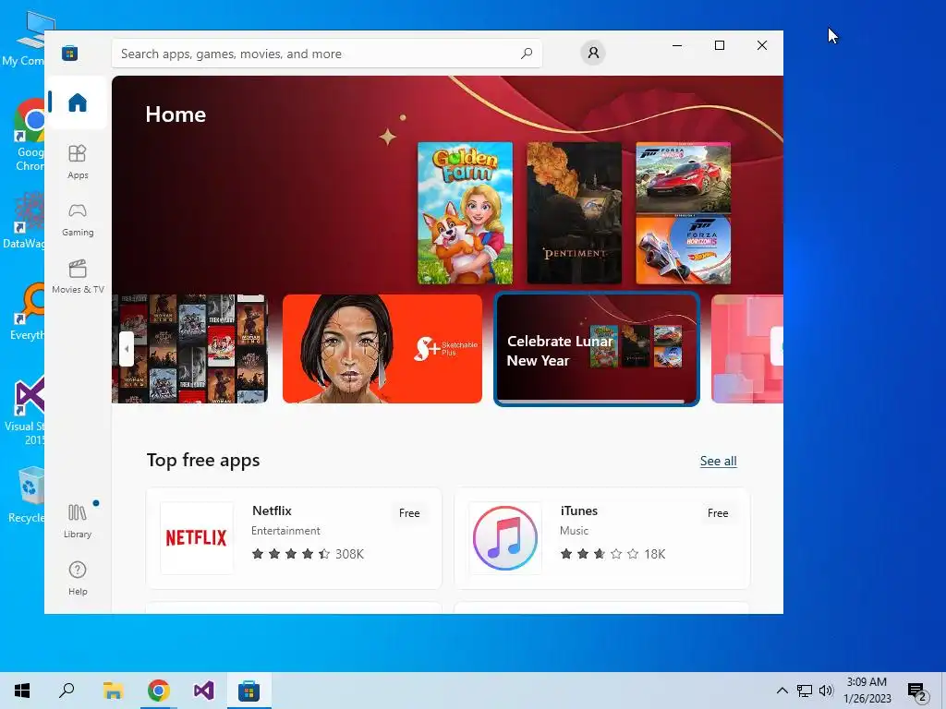Open the user account profile icon
Image resolution: width=946 pixels, height=709 pixels.
tap(593, 53)
